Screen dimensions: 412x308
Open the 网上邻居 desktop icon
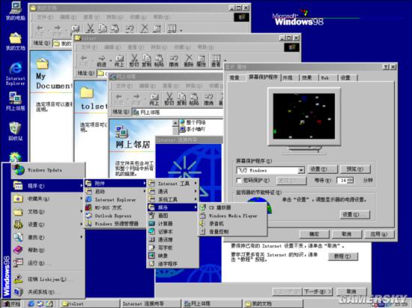[16, 101]
